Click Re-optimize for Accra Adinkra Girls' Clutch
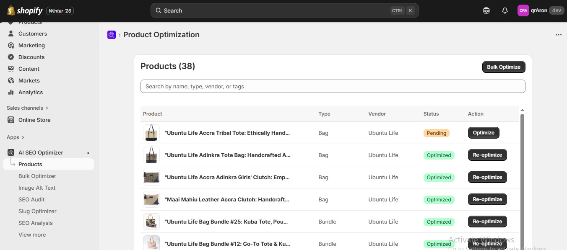Viewport: 567px width, 250px height. coord(487,177)
